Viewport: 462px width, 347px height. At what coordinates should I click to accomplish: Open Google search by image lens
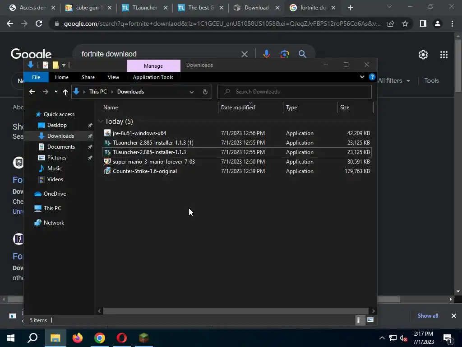pos(284,54)
